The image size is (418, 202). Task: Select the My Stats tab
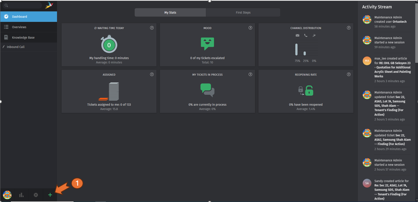tap(170, 12)
